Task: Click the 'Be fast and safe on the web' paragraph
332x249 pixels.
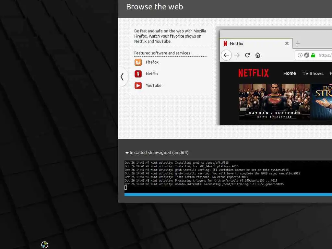Action: (170, 36)
